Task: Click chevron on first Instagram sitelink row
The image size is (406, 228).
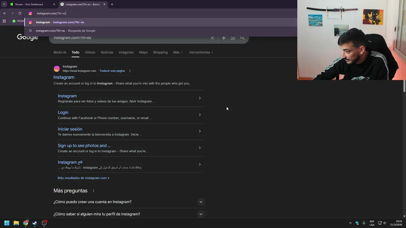Action: (200, 98)
